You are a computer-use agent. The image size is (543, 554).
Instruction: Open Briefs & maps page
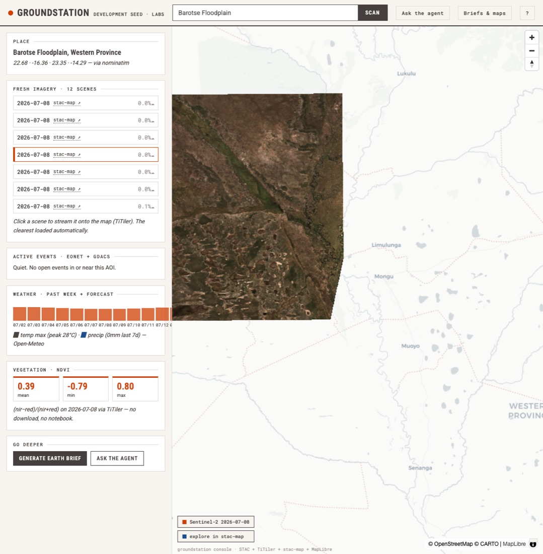click(485, 13)
